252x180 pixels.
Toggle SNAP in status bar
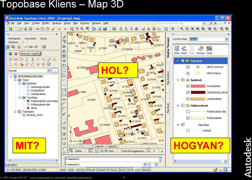[63, 170]
